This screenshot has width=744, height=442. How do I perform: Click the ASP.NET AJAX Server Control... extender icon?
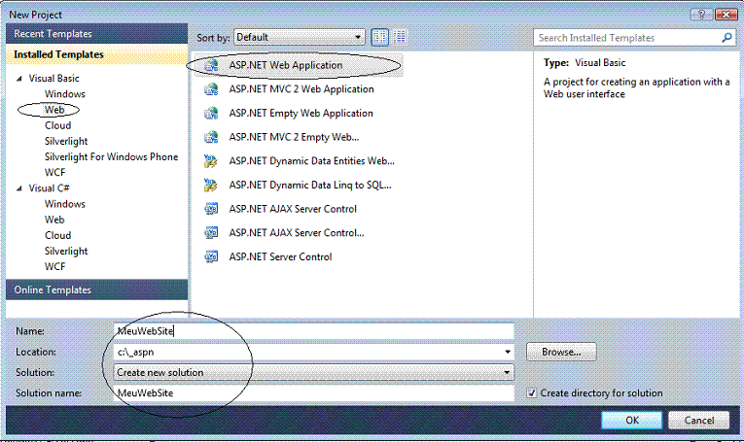(x=211, y=232)
